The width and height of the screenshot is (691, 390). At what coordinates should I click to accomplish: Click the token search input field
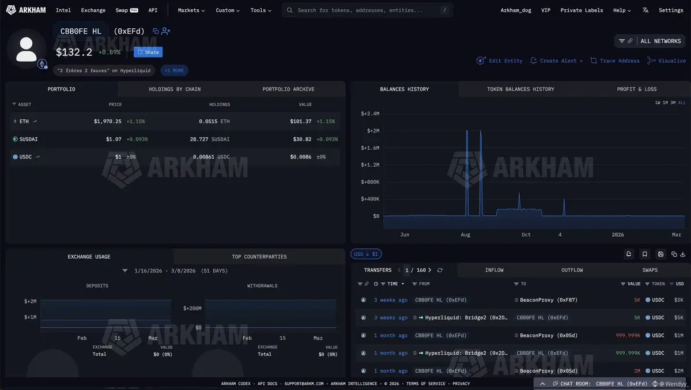click(368, 10)
